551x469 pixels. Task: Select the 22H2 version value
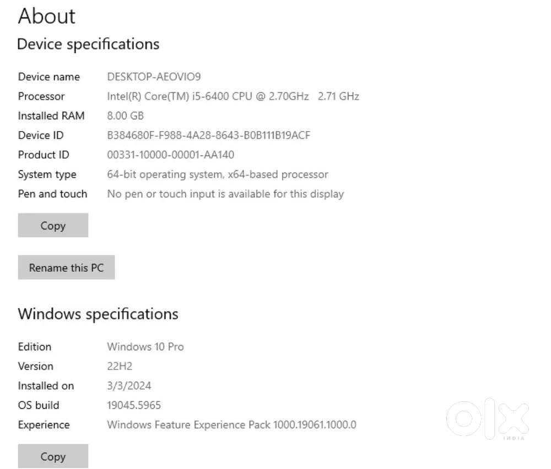(x=120, y=366)
